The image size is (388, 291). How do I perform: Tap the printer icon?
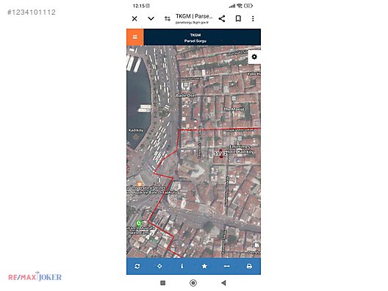pos(249,266)
